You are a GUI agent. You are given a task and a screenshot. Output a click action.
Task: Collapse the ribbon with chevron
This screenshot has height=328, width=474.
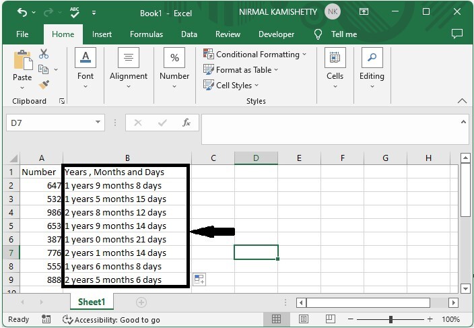point(462,101)
